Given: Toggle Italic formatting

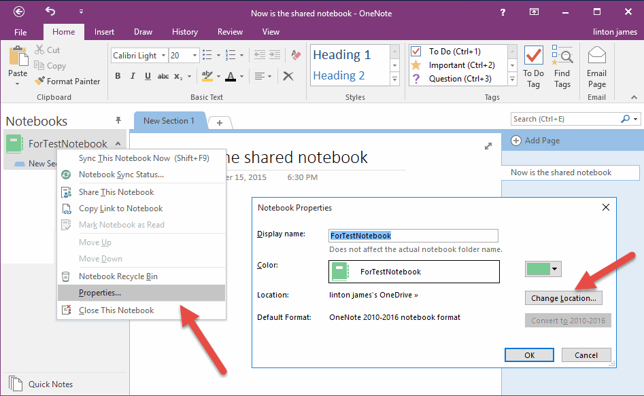Looking at the screenshot, I should pyautogui.click(x=132, y=76).
